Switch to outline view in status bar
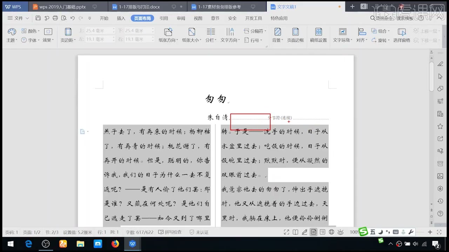This screenshot has width=449, height=252. 322,232
